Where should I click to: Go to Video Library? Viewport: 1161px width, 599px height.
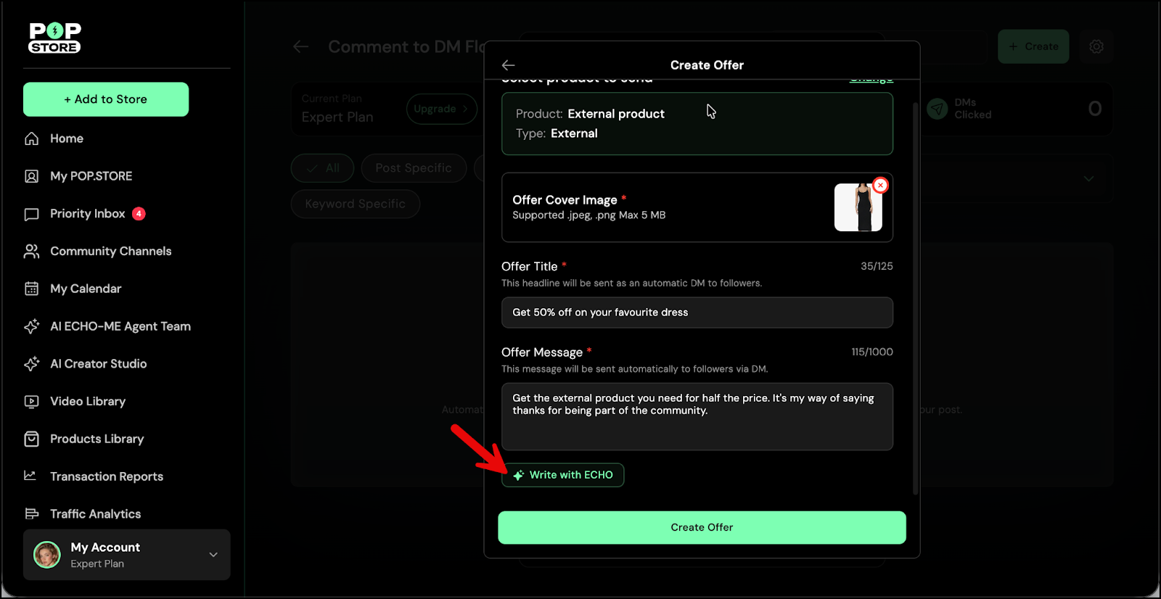87,402
